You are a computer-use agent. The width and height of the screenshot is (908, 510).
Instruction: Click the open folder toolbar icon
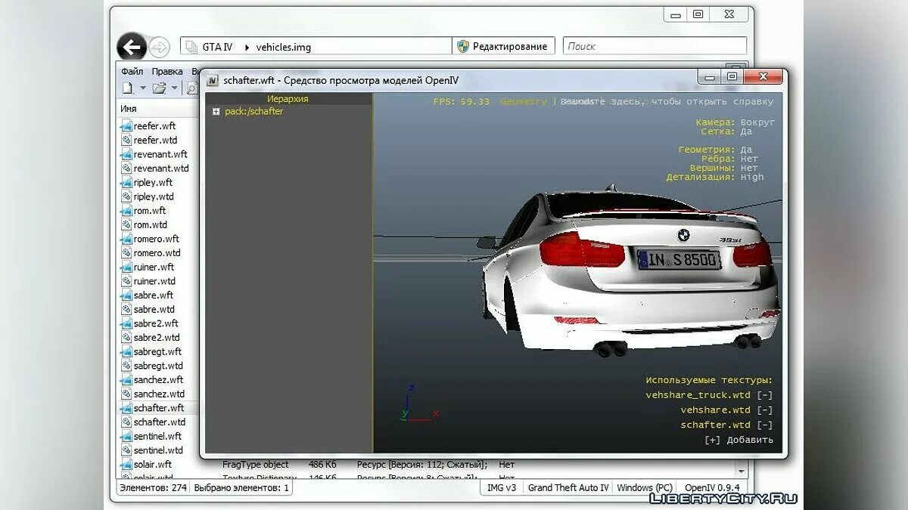coord(159,88)
